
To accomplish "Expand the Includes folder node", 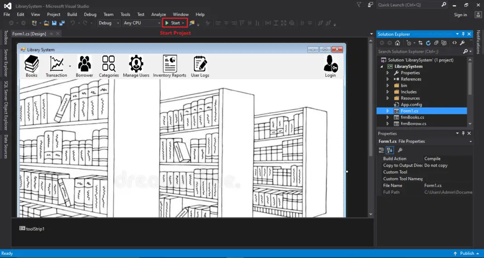I will (x=387, y=92).
